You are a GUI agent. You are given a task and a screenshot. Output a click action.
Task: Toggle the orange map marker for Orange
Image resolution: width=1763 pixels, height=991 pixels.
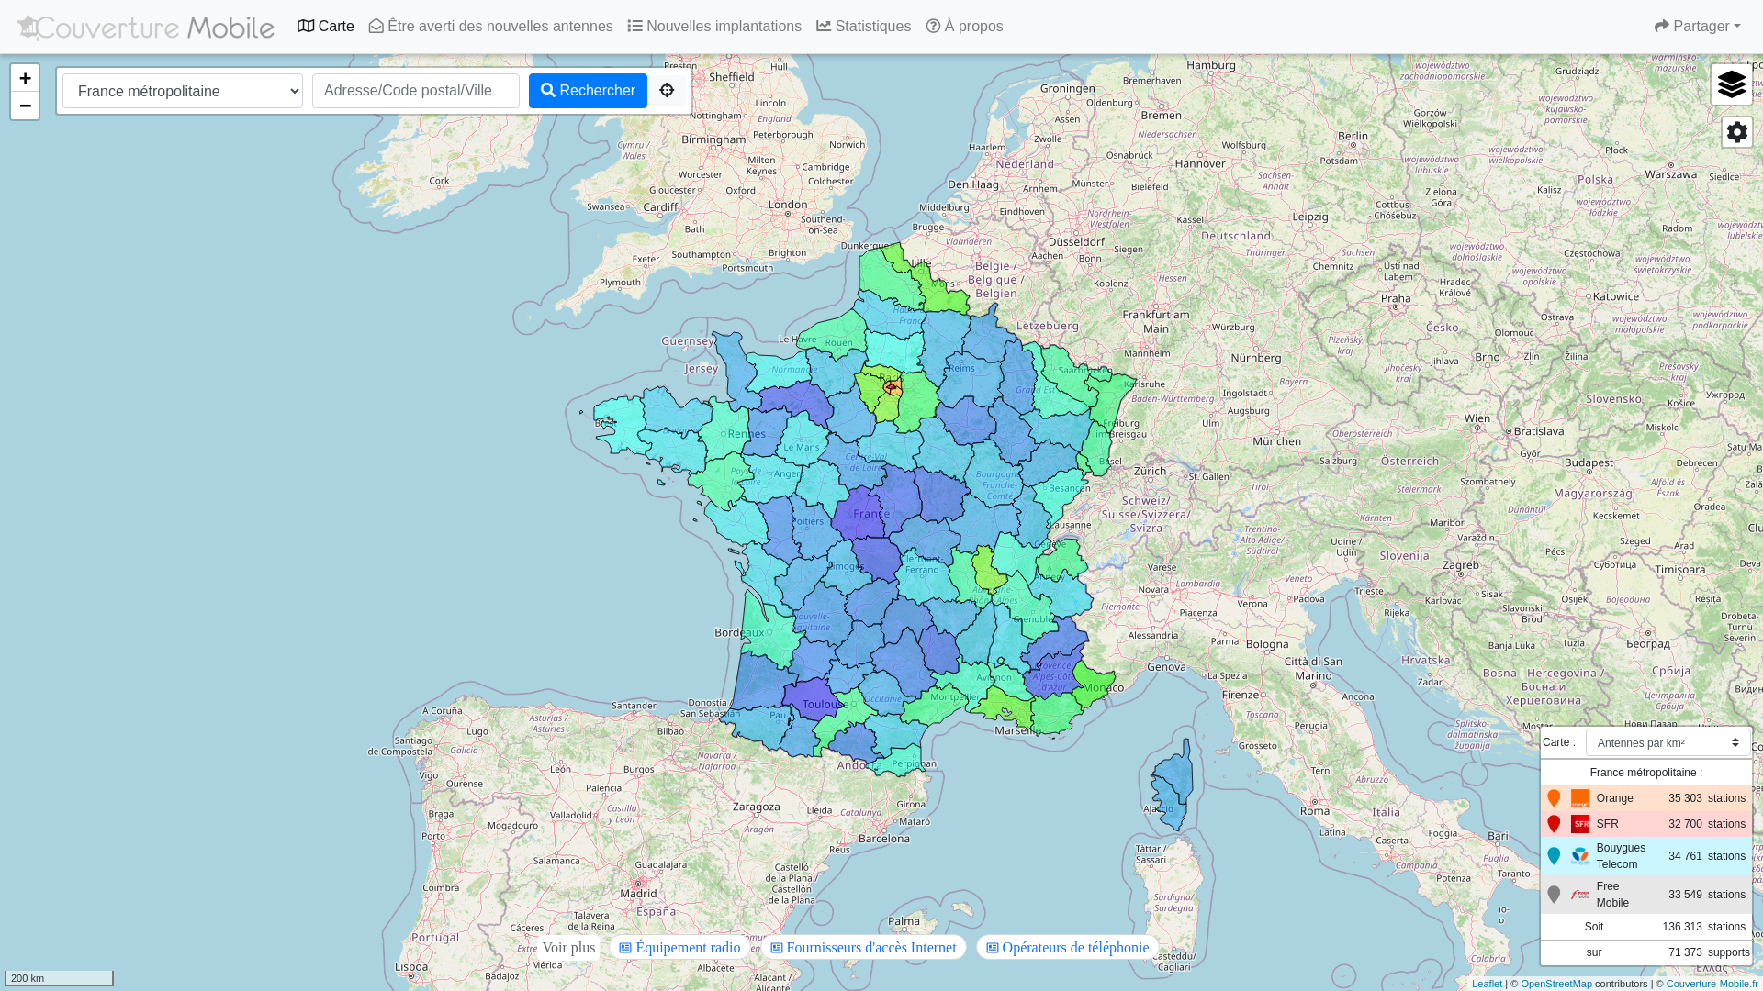(x=1554, y=798)
